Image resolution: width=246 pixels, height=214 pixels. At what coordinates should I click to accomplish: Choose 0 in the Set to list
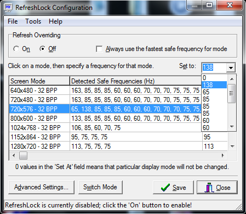point(214,78)
